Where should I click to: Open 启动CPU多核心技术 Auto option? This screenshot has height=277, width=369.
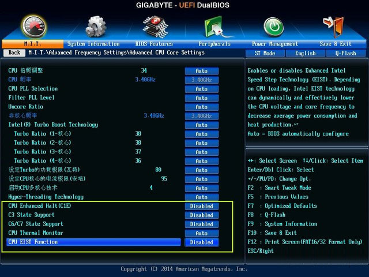(x=202, y=188)
